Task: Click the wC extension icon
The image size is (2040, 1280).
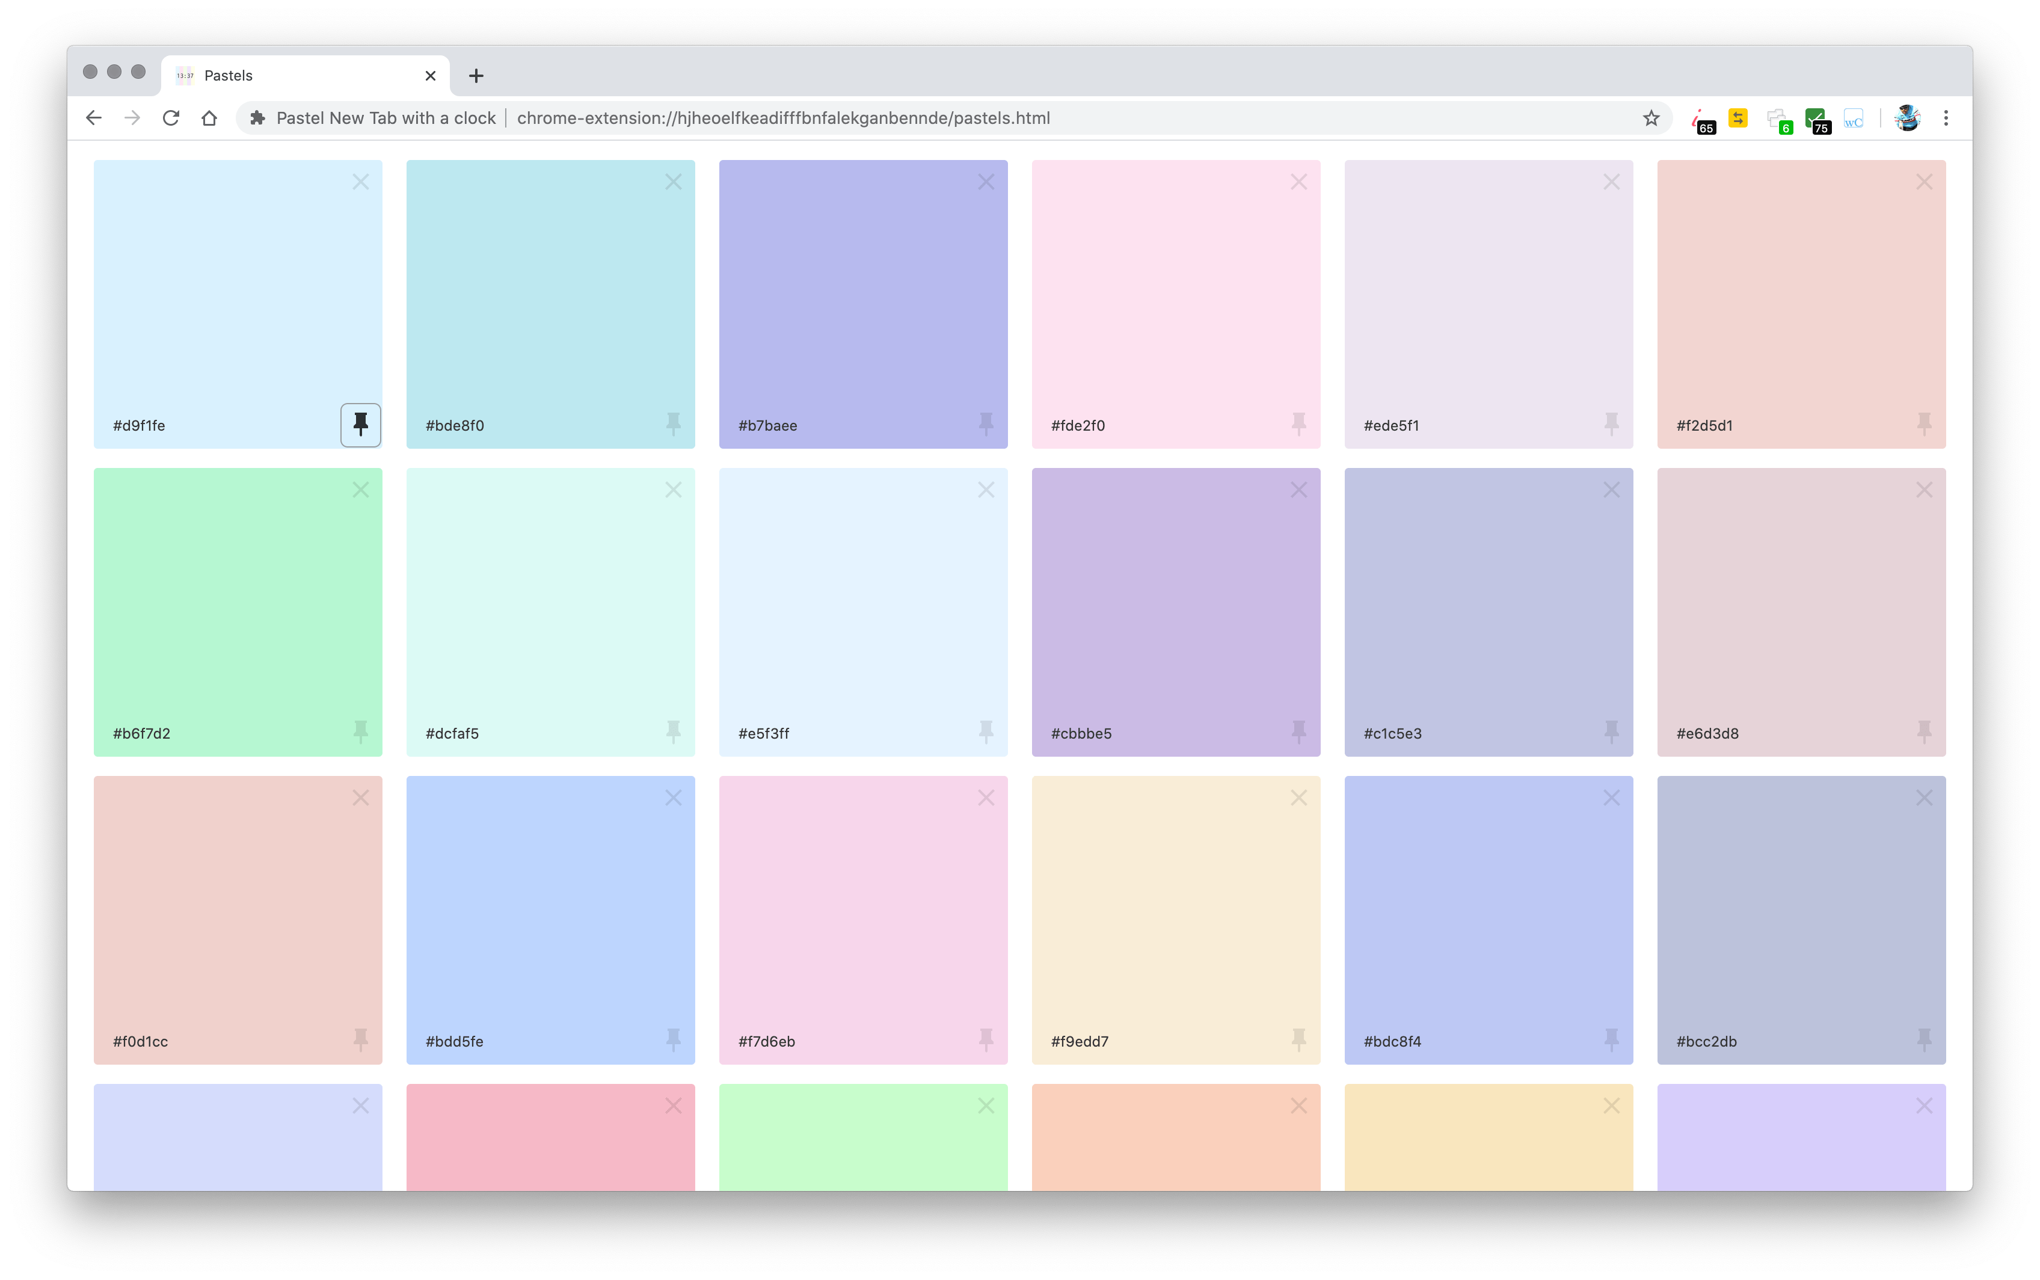Action: click(1853, 118)
